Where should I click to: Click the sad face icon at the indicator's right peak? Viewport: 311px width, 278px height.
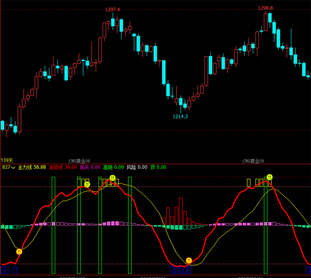[269, 177]
